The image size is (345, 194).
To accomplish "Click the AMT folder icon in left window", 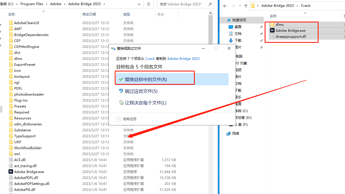I will point(11,29).
